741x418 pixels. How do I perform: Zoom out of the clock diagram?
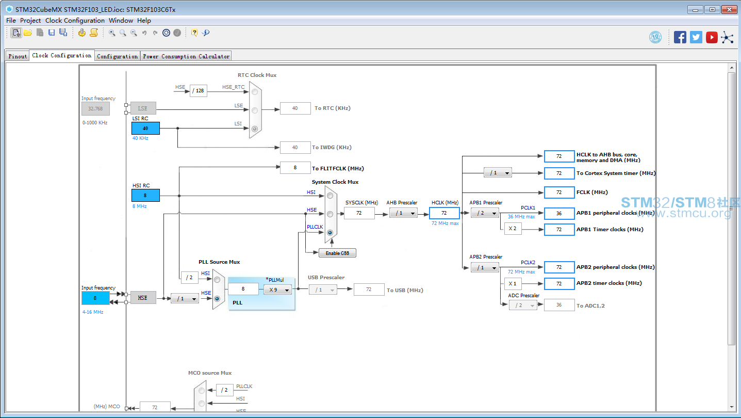coord(134,33)
